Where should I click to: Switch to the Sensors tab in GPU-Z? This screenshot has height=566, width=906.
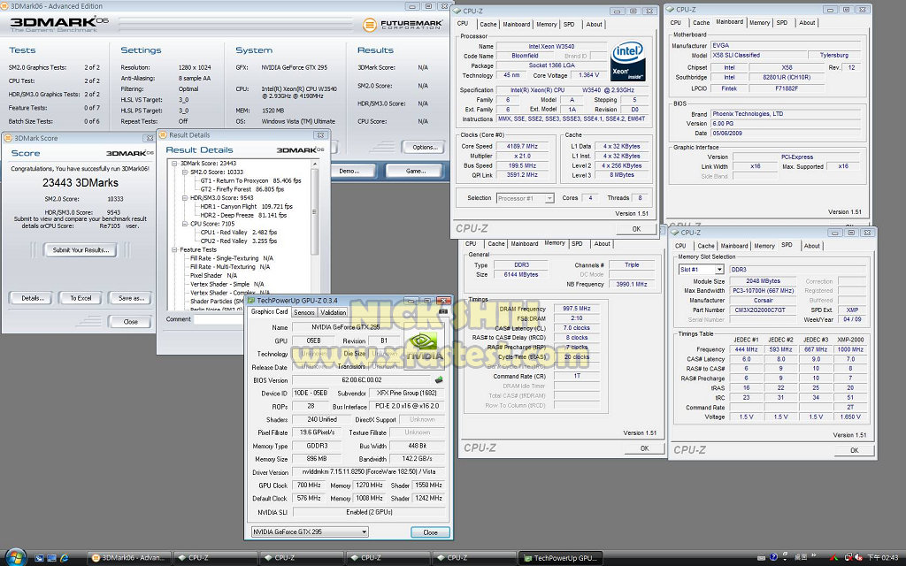point(303,312)
